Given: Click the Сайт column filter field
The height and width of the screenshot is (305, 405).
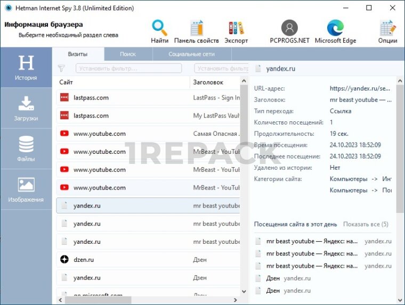Looking at the screenshot, I should pos(128,69).
